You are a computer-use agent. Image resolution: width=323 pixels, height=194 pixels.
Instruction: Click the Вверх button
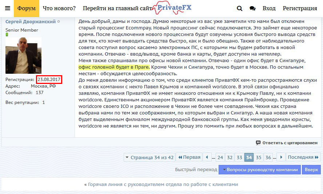(311, 170)
